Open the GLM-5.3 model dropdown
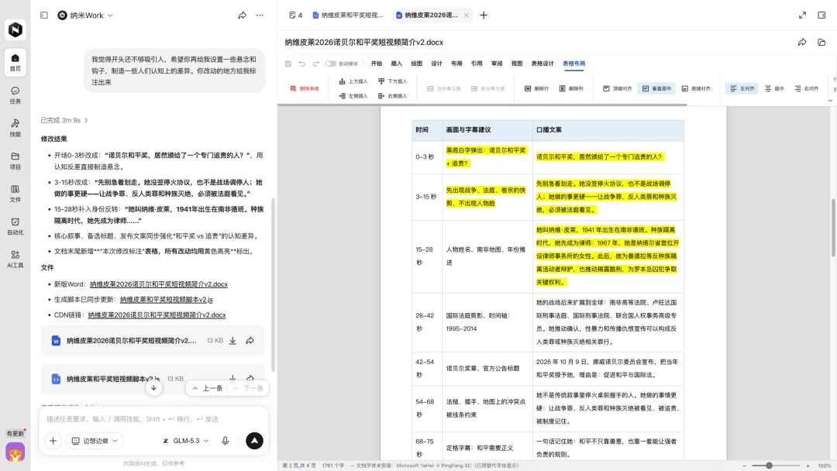 186,441
